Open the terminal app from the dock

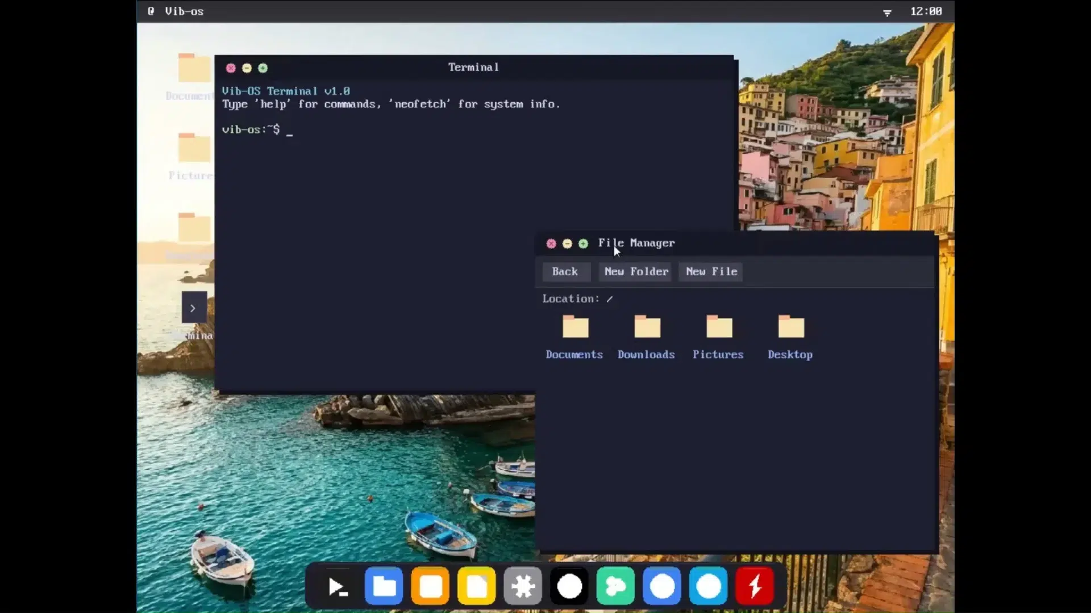click(338, 586)
